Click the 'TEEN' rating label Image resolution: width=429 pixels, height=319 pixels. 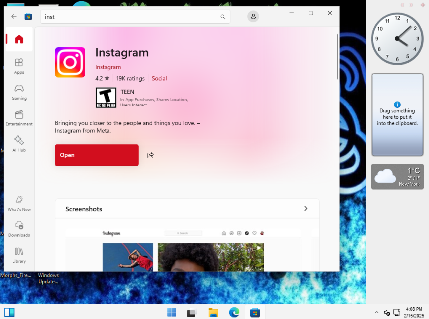127,92
